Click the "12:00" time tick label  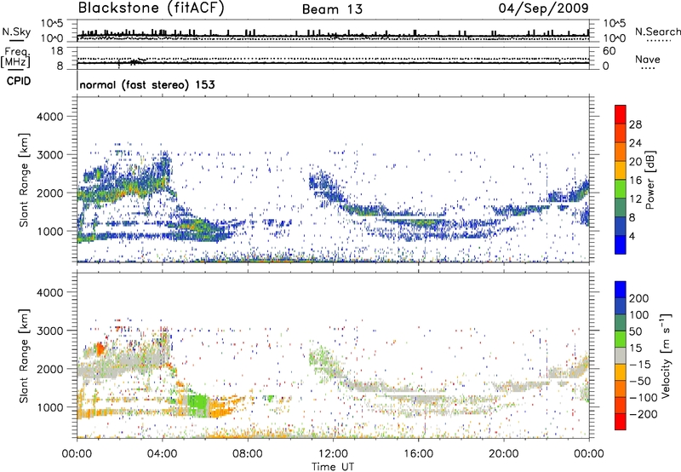tap(333, 454)
